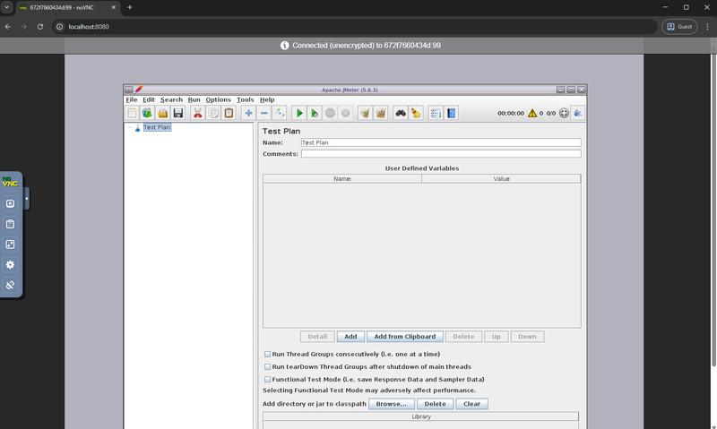This screenshot has height=429, width=717.
Task: Click noVNC disconnect icon
Action: [10, 285]
